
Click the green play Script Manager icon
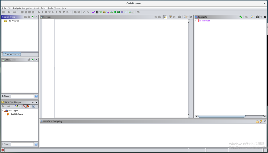coord(115,12)
